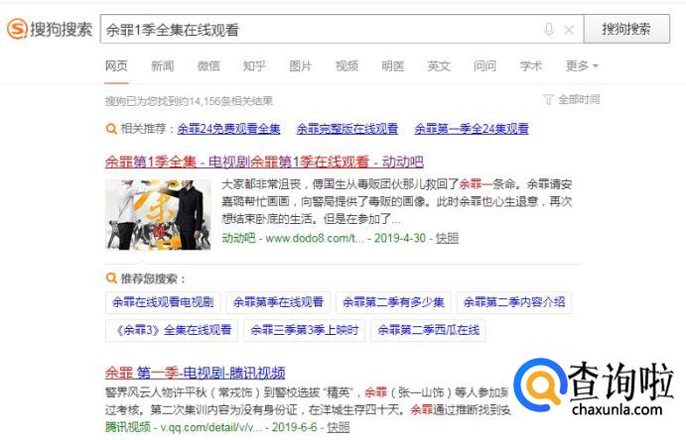The width and height of the screenshot is (686, 440).
Task: Open result 余罪第1季全集 动动吧 link
Action: coord(264,162)
